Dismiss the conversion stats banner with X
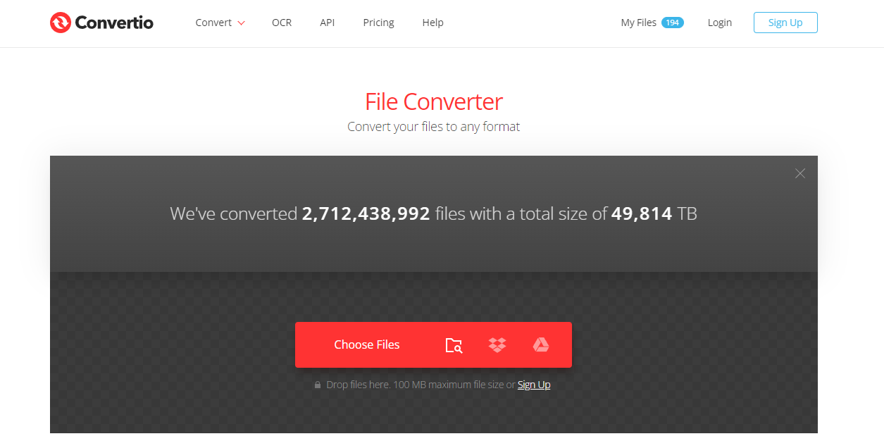 click(x=799, y=173)
